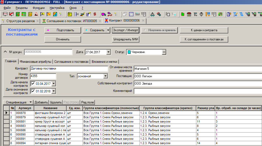Select the row selector for article 000878
The image size is (262, 146).
6,113
